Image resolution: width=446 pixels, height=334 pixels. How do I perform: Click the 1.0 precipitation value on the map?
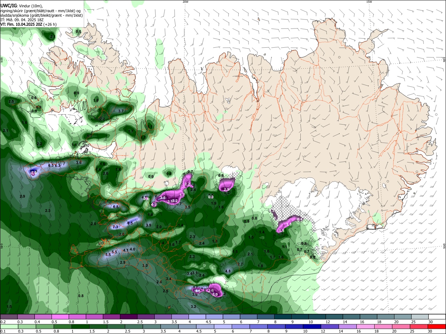(96, 101)
